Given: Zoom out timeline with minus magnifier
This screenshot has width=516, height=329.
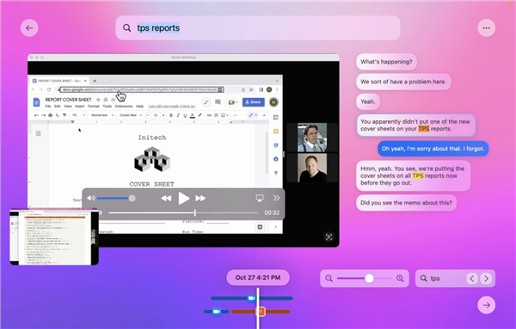Looking at the screenshot, I should [x=329, y=278].
